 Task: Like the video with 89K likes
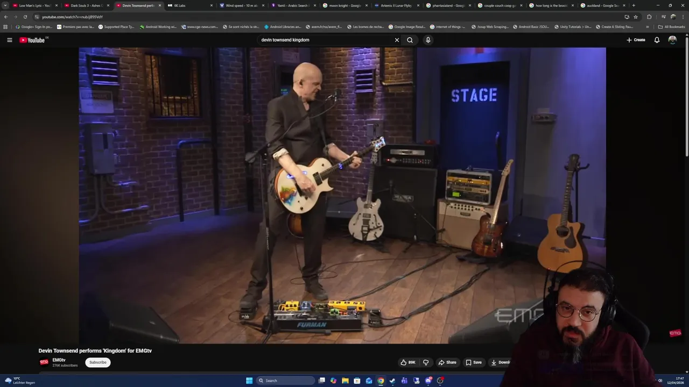(x=408, y=362)
